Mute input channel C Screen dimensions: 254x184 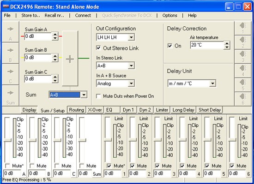click(57, 166)
